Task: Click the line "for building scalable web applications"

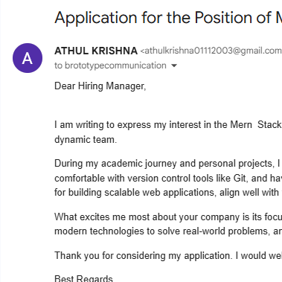Action: point(168,193)
